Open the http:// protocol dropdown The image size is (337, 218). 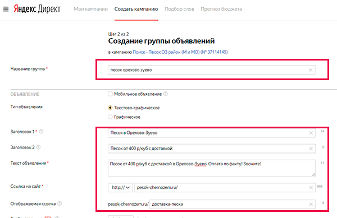tap(120, 187)
